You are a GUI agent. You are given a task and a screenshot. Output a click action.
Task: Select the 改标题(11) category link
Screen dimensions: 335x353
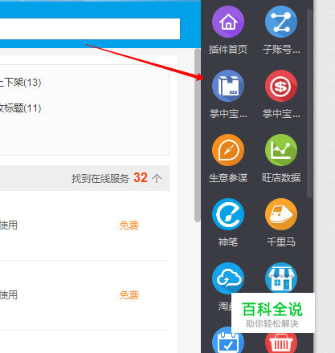coord(20,108)
